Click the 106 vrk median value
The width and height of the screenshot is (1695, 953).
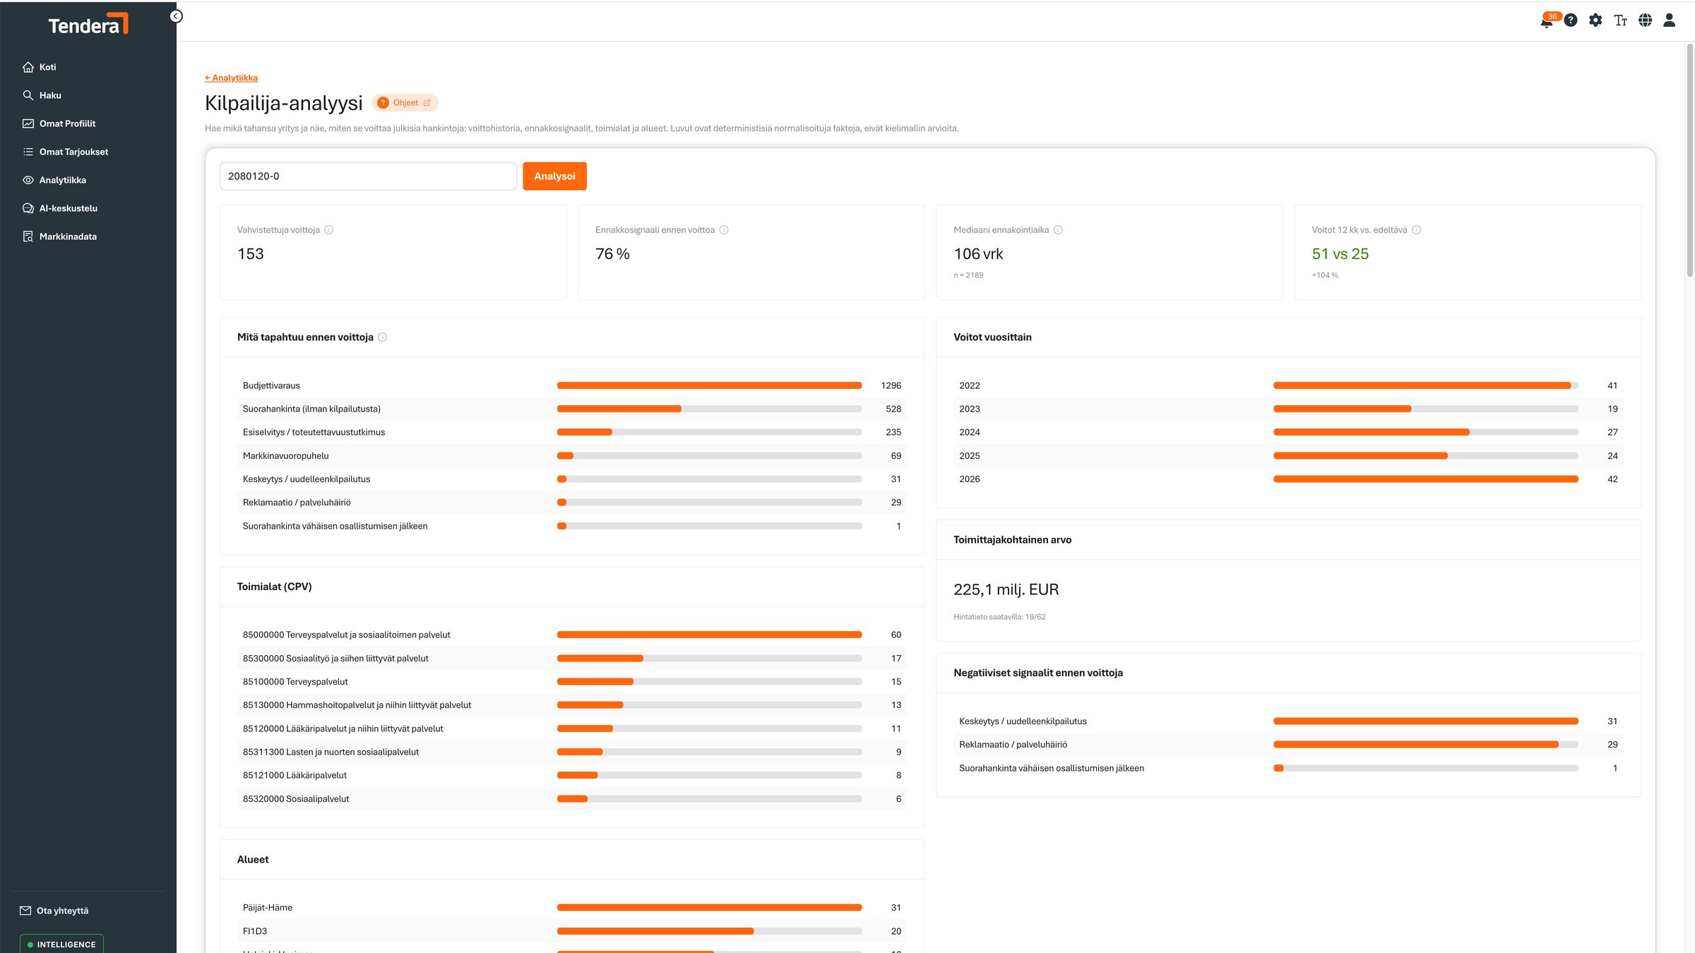point(978,254)
